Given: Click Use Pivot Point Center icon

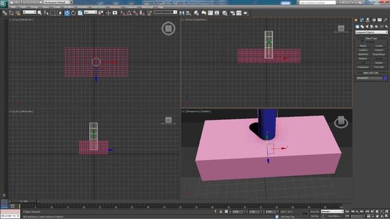Looking at the screenshot, I should click(x=101, y=13).
